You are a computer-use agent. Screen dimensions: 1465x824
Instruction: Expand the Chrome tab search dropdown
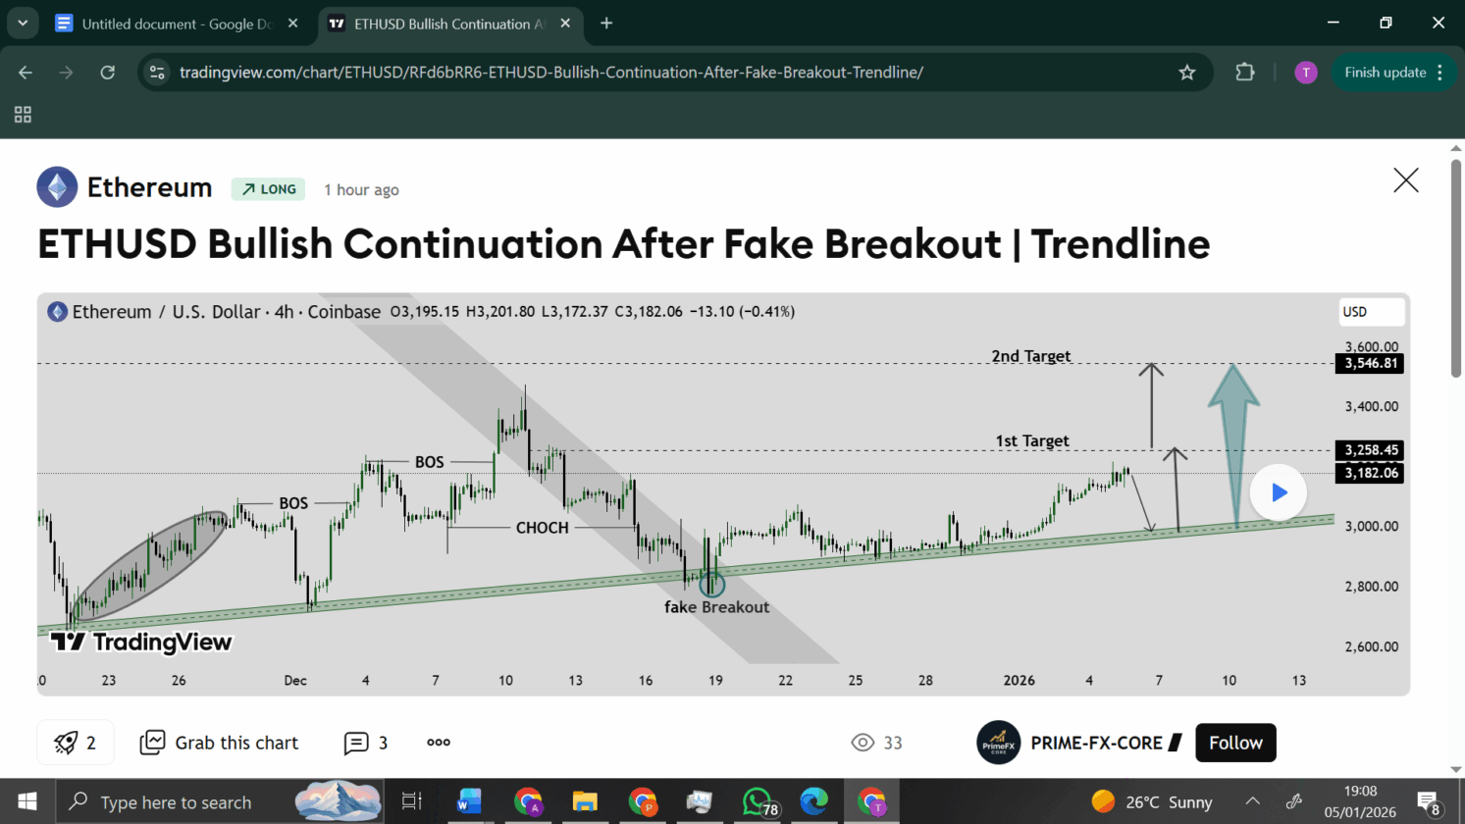tap(23, 24)
